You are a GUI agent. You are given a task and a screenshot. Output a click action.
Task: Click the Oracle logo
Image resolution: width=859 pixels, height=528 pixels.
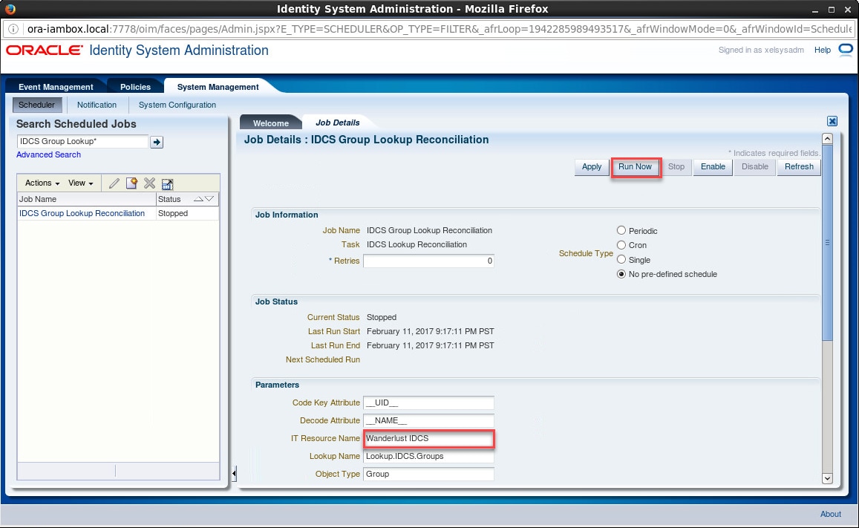click(x=42, y=50)
